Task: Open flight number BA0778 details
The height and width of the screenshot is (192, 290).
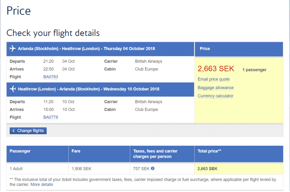Action: 51,117
